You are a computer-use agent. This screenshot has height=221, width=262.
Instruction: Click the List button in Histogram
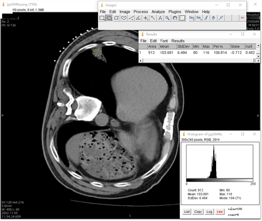point(187,212)
